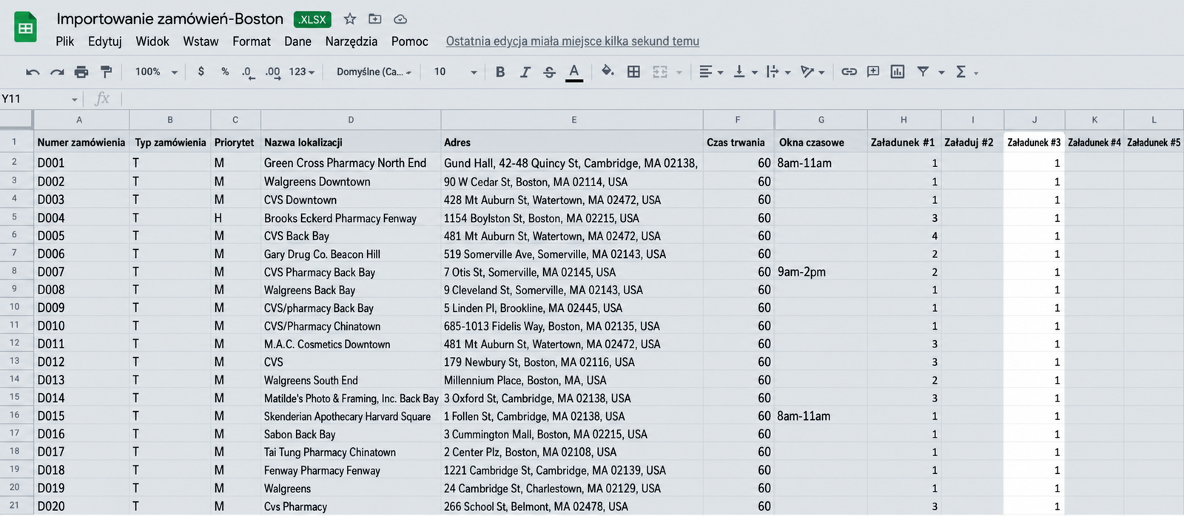
Task: Select the cell 'D015'
Action: (81, 415)
